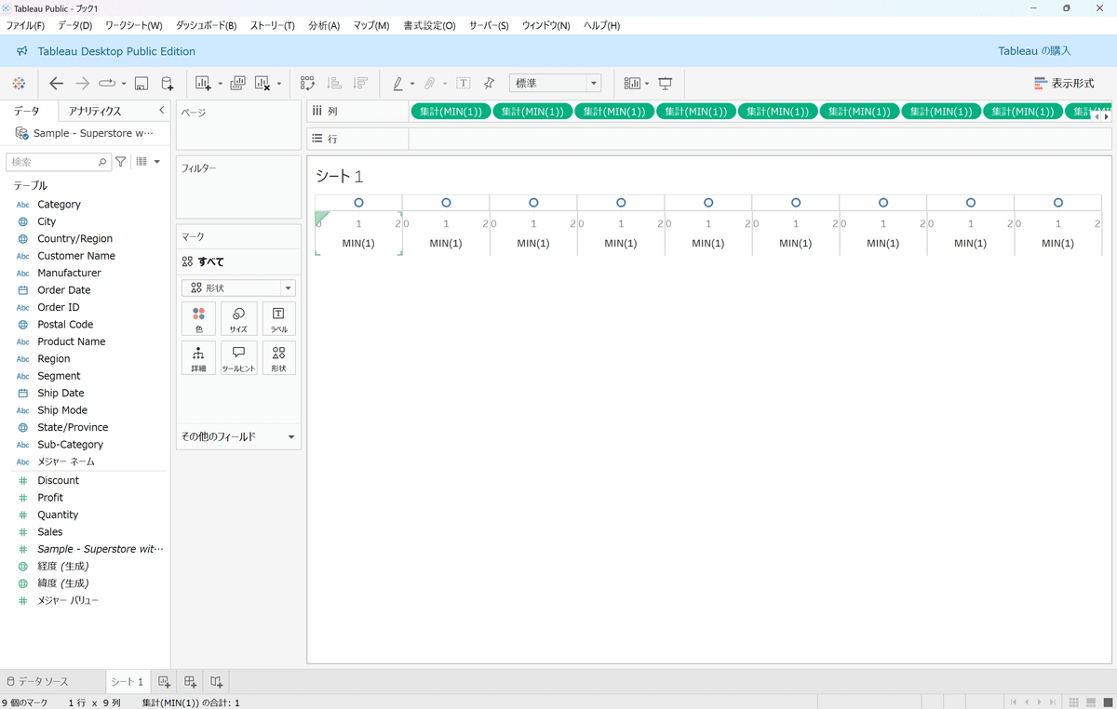The width and height of the screenshot is (1117, 709).
Task: Click the redo forward arrow
Action: click(82, 84)
